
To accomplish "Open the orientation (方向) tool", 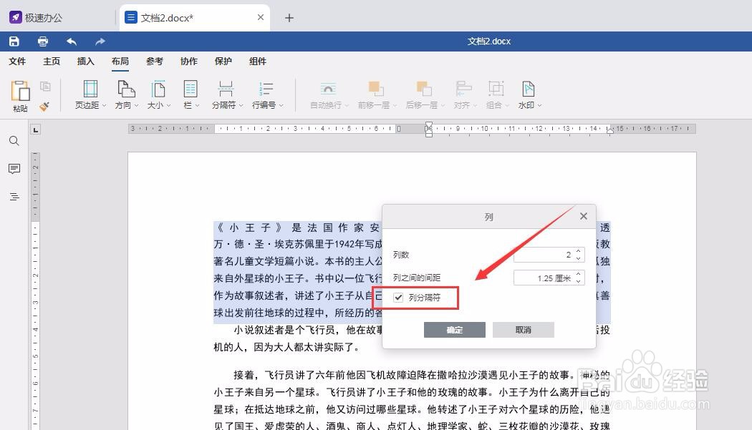I will [x=126, y=95].
